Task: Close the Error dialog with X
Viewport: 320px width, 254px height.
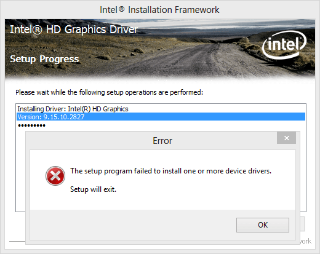Action: pyautogui.click(x=286, y=138)
